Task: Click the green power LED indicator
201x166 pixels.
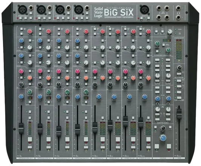Action: [x=176, y=29]
